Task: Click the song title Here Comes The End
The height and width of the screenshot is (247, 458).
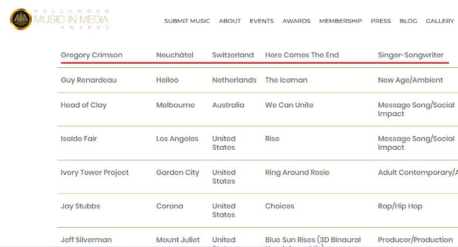Action: (302, 55)
